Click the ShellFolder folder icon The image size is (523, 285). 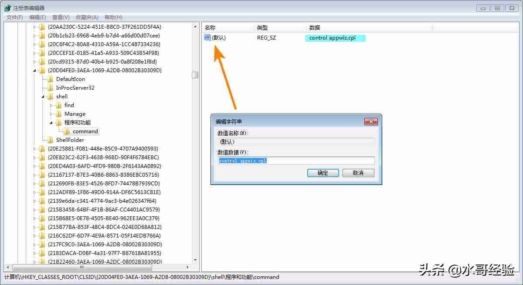click(x=51, y=140)
